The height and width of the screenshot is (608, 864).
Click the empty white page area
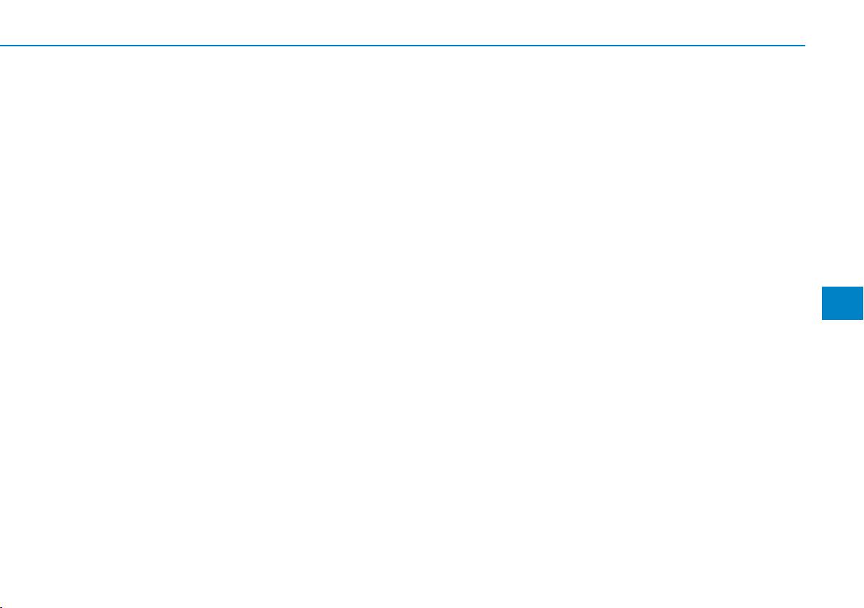pyautogui.click(x=402, y=325)
